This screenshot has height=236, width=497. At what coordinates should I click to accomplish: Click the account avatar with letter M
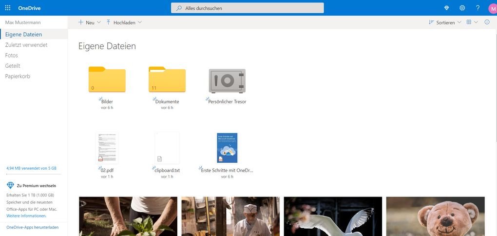coord(493,8)
